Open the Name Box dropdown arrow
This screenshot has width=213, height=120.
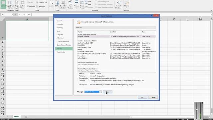(12, 14)
